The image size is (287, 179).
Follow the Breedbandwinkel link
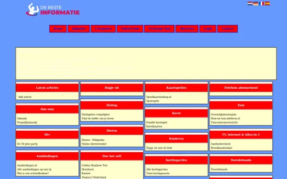click(221, 148)
